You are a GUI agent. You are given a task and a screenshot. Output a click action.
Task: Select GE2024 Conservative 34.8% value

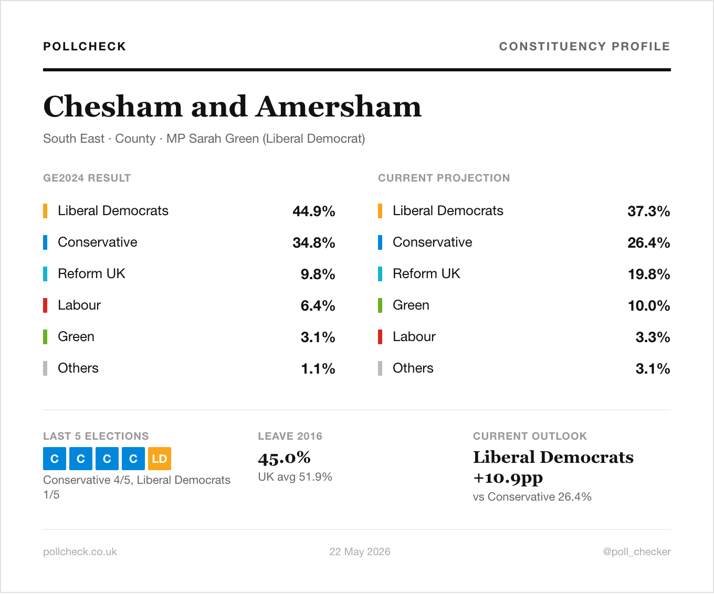pos(314,243)
